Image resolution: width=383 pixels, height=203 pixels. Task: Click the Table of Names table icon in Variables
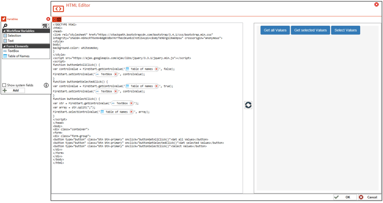5,56
